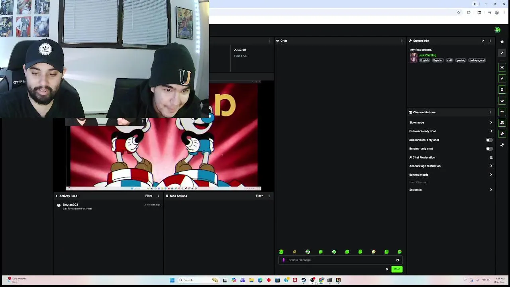Click the green profile avatar at top right
This screenshot has height=287, width=510.
point(497,30)
